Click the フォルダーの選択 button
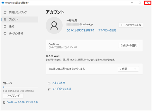This screenshot has width=152, height=111. pyautogui.click(x=129, y=45)
